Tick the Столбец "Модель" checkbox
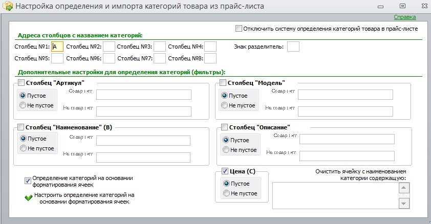 223,82
